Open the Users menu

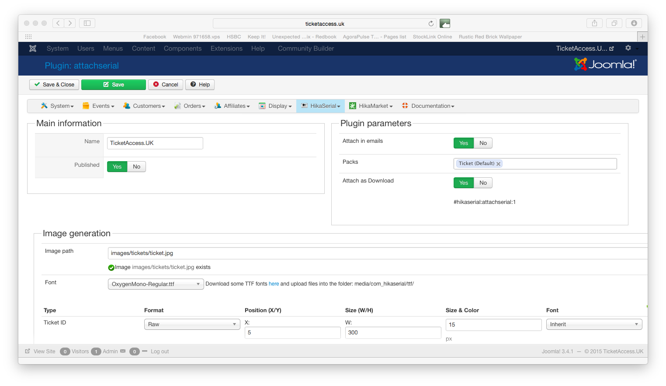[86, 48]
